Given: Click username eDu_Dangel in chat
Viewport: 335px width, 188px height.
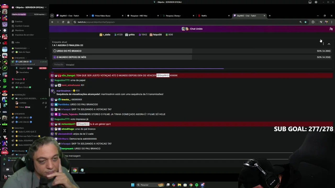Looking at the screenshot, I should (68, 75).
